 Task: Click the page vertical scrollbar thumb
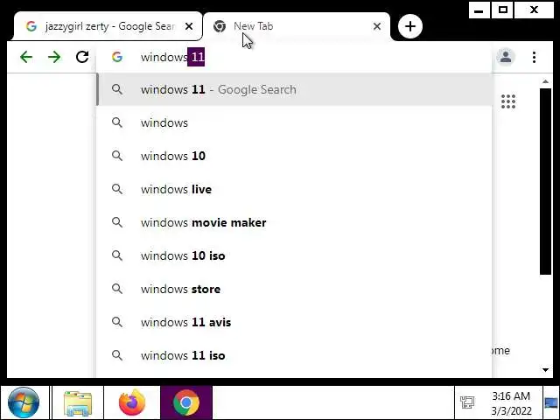(545, 181)
